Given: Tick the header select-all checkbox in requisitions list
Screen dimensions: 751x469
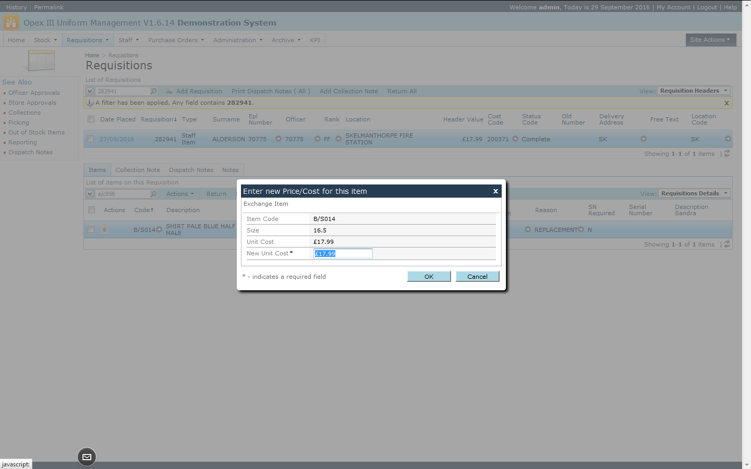Looking at the screenshot, I should tap(91, 119).
